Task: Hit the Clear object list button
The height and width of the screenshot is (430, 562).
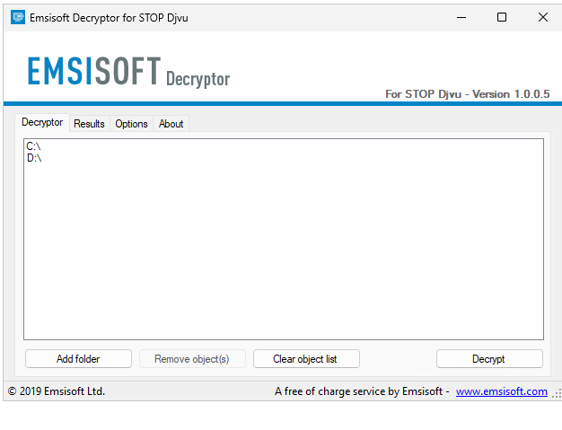Action: click(305, 359)
